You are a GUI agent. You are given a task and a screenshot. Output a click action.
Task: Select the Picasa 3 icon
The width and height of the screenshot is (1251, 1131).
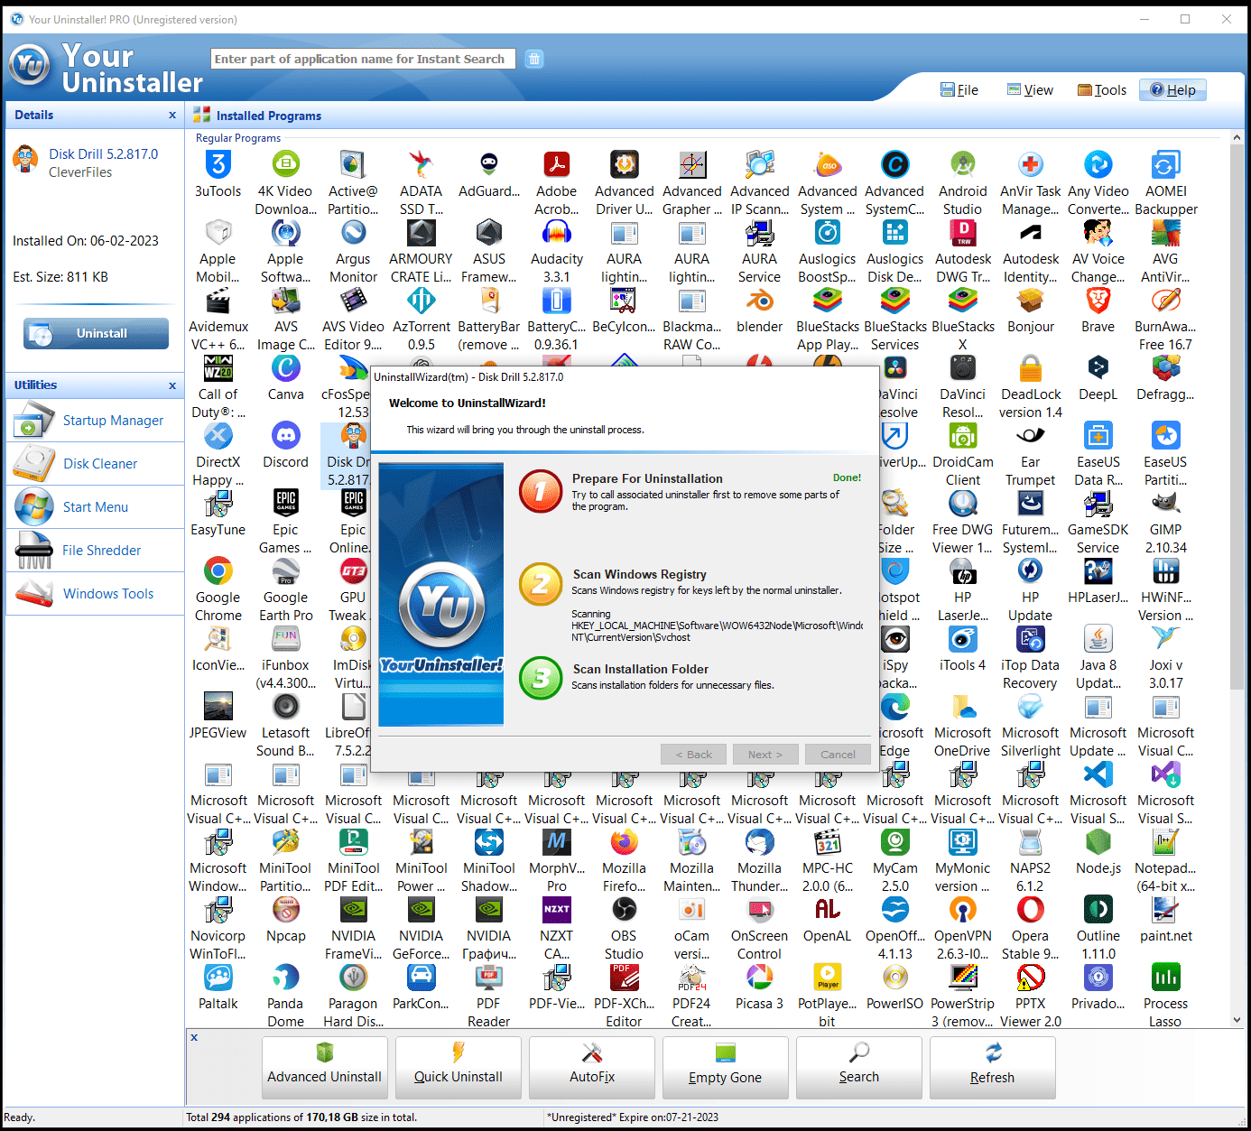[x=760, y=978]
